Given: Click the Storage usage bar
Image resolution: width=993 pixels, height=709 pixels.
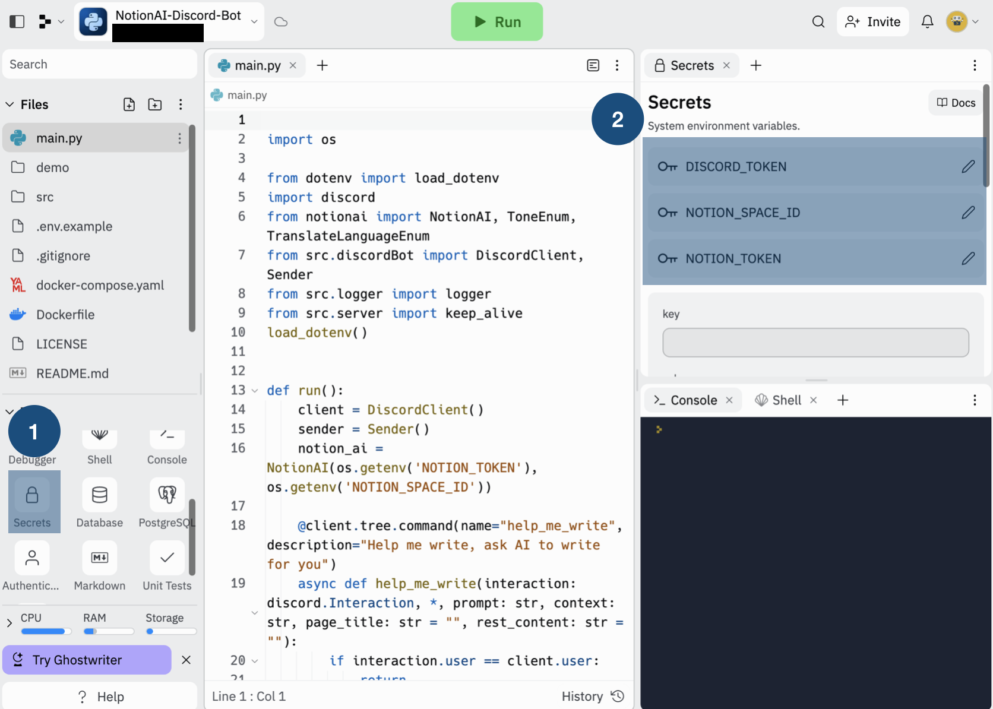Looking at the screenshot, I should tap(171, 631).
